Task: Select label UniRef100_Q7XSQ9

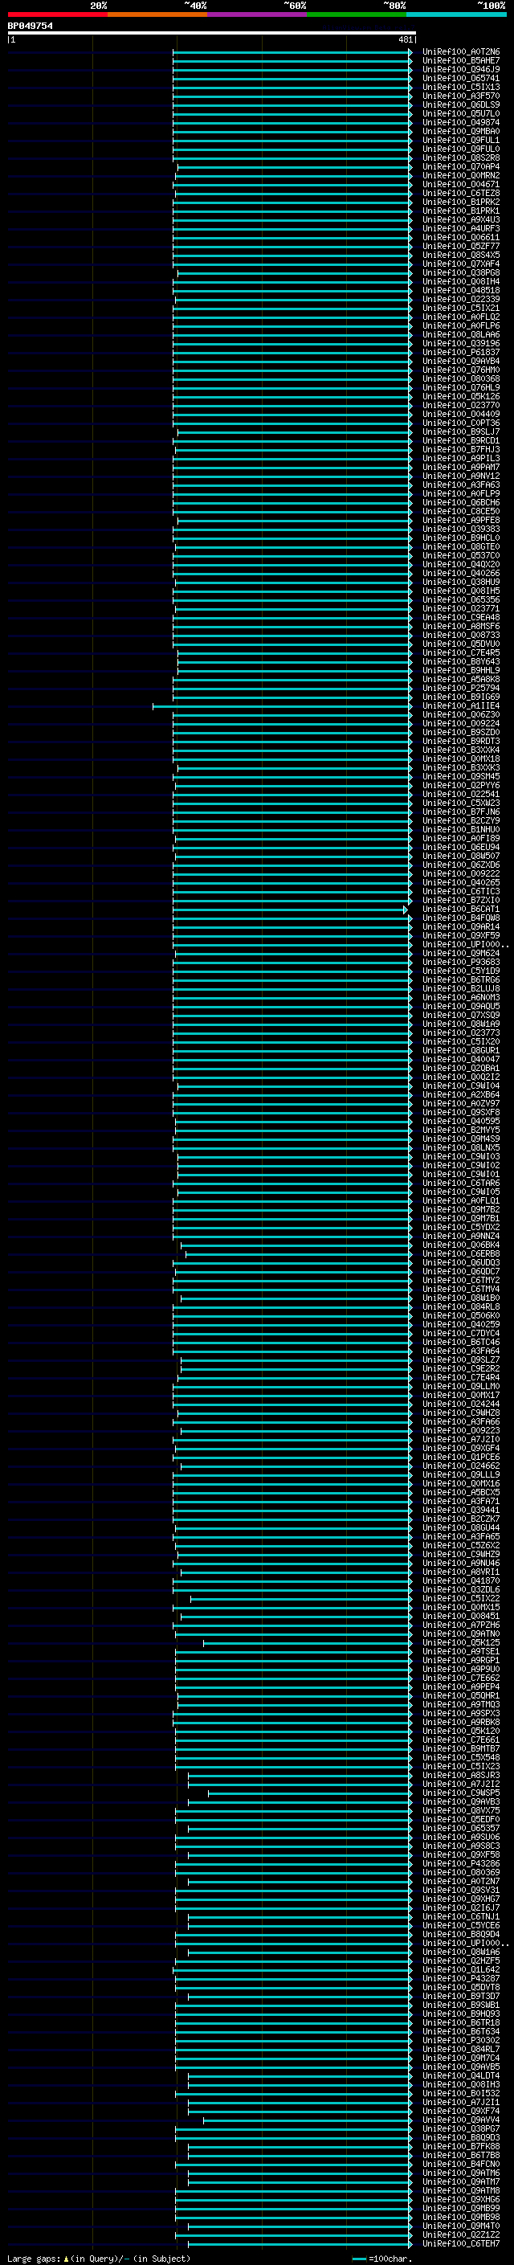Action: pos(460,1015)
